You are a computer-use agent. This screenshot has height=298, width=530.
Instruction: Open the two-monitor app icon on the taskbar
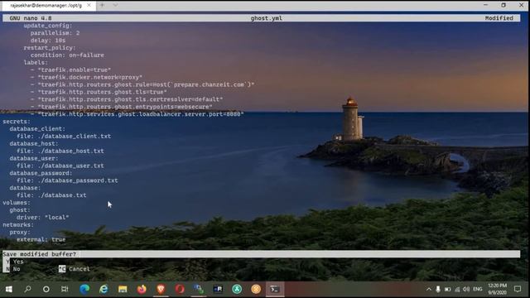coord(199,289)
